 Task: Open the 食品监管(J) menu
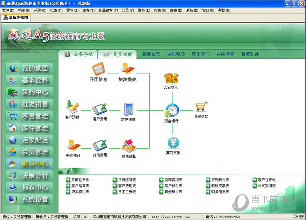(108, 10)
